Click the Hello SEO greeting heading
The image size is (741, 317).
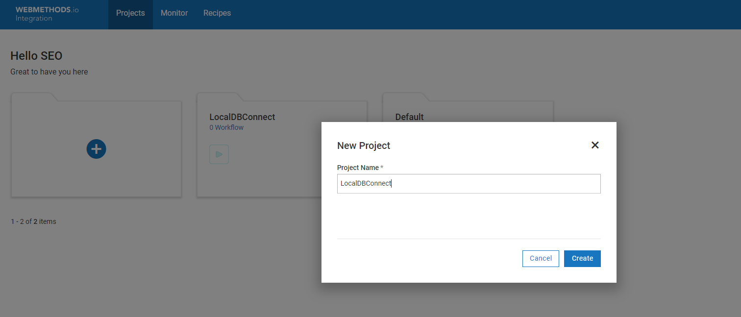(36, 56)
